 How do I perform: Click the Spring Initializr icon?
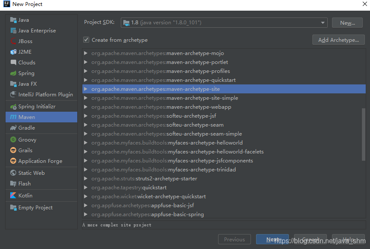pos(13,107)
